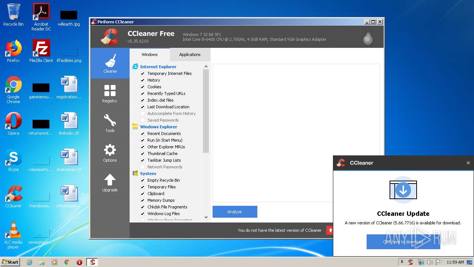This screenshot has height=267, width=474.
Task: Open FileZilla Client desktop shortcut
Action: click(x=41, y=51)
